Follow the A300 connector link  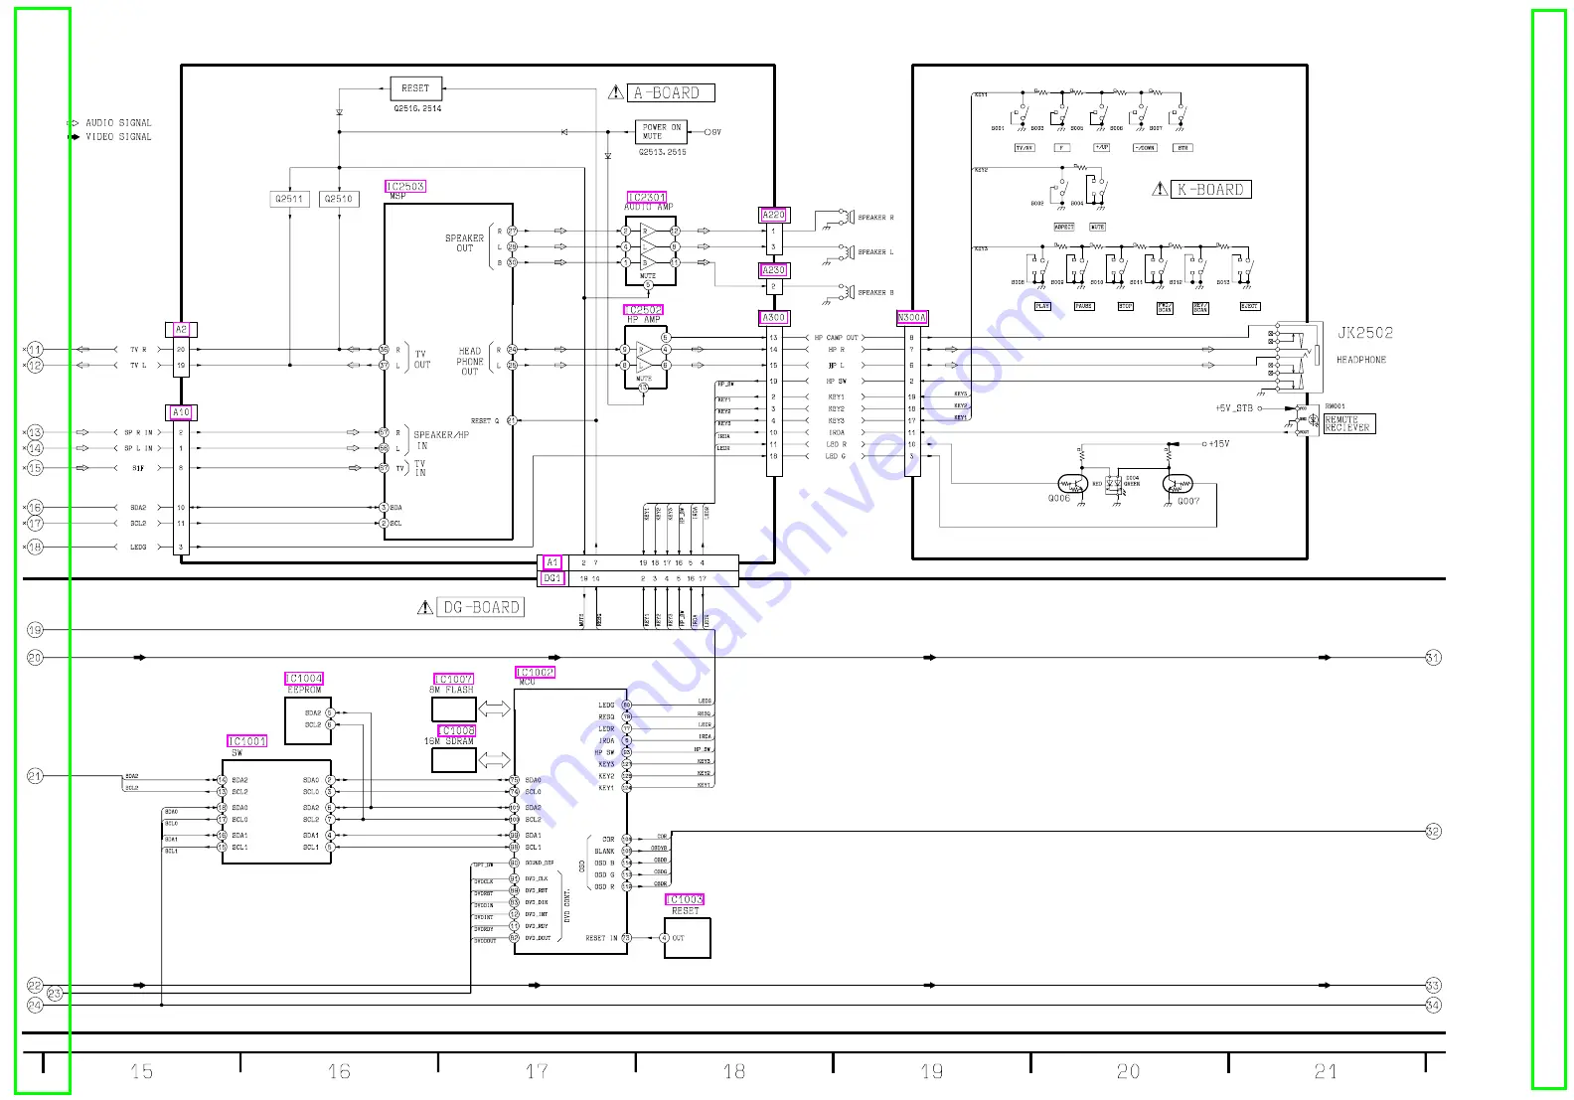coord(774,318)
